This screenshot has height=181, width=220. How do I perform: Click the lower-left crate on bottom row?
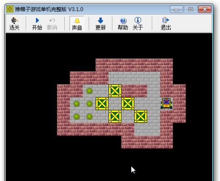(115, 116)
